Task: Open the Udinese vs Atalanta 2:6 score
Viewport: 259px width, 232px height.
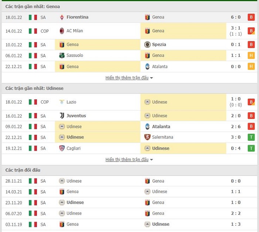Action: pos(236,127)
